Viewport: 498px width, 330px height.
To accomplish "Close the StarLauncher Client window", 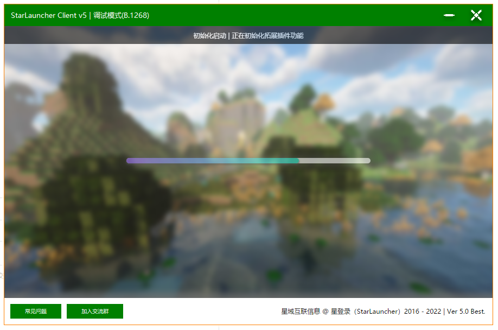I will click(x=476, y=15).
